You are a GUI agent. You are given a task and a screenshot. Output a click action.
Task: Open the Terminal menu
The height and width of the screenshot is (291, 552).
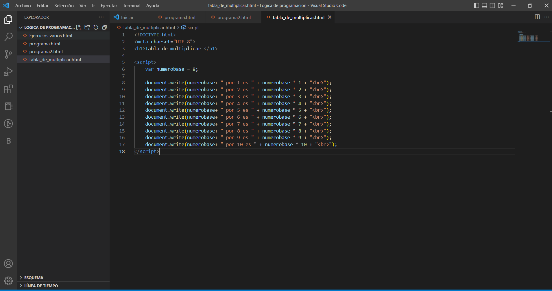coord(132,5)
